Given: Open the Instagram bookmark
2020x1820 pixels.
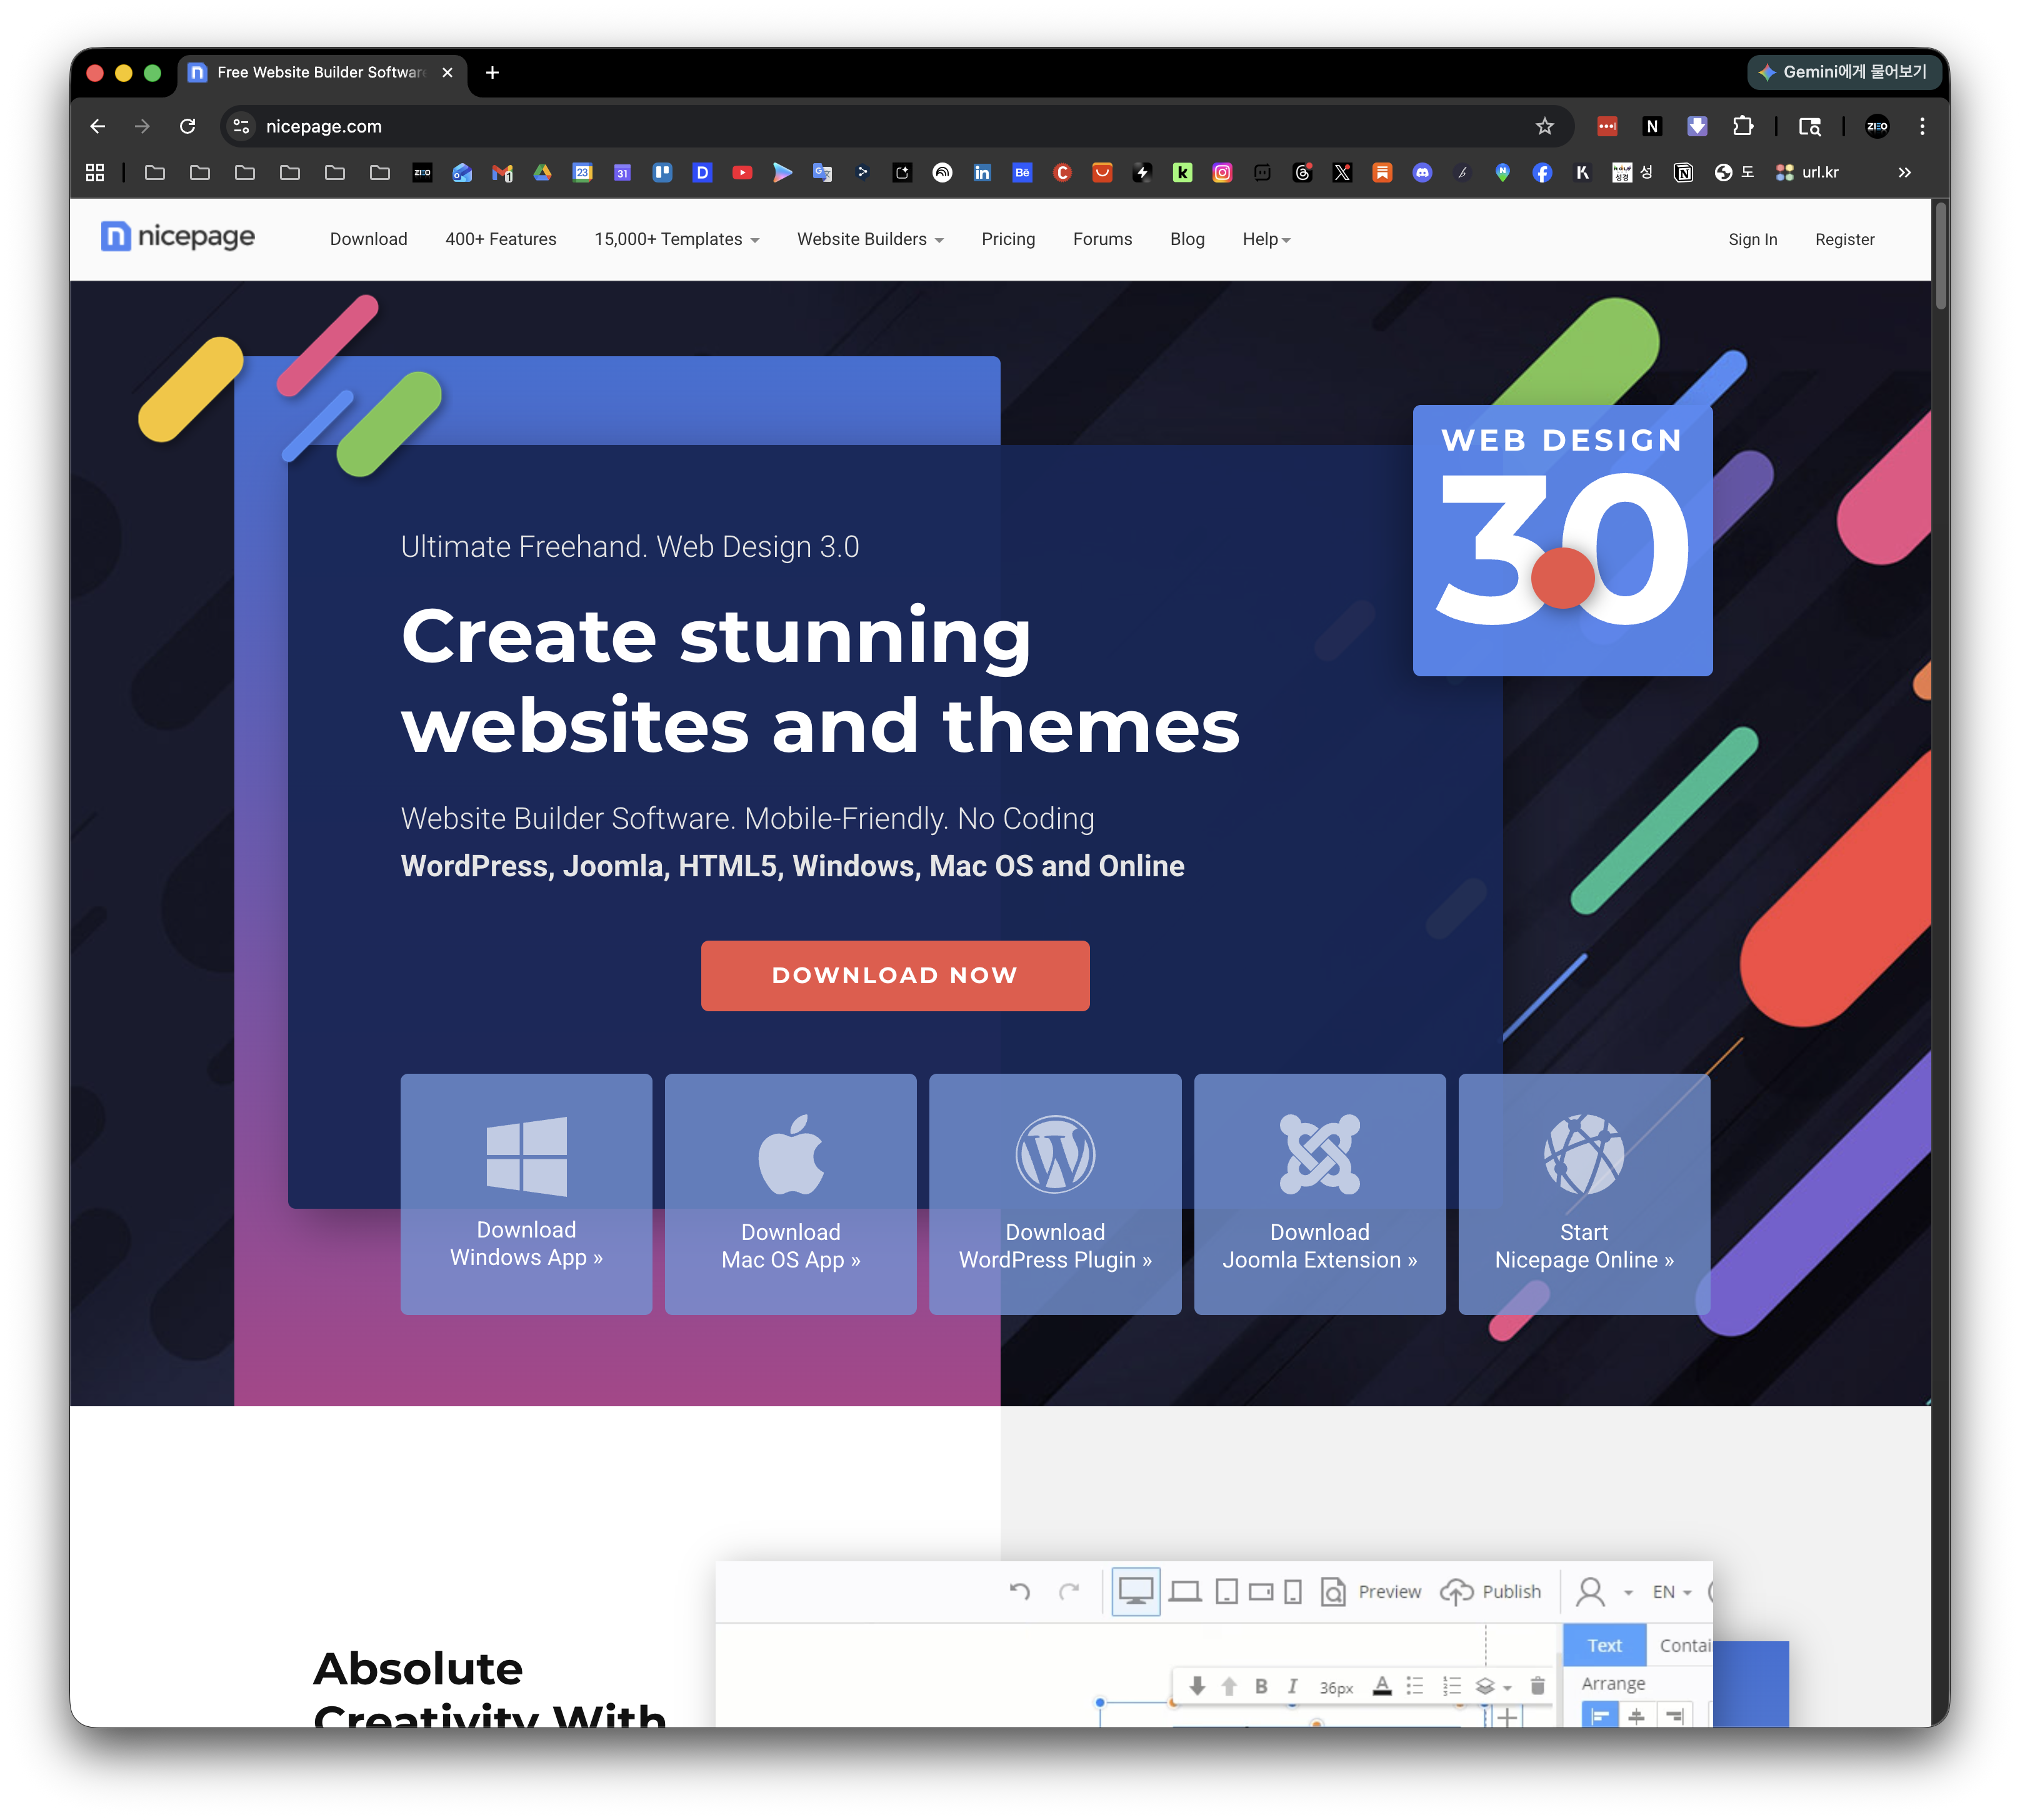Looking at the screenshot, I should click(x=1222, y=173).
